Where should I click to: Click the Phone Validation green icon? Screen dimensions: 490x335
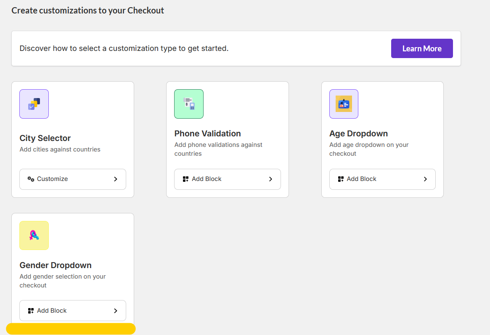coord(189,104)
